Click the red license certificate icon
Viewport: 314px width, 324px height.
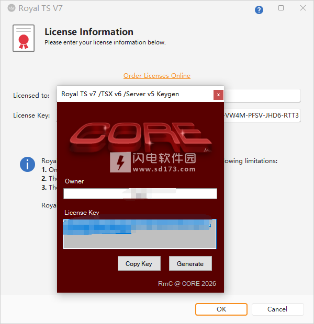(23, 38)
